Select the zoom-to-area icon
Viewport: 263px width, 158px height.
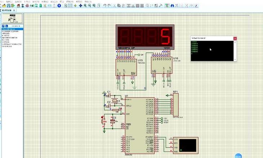(99, 6)
